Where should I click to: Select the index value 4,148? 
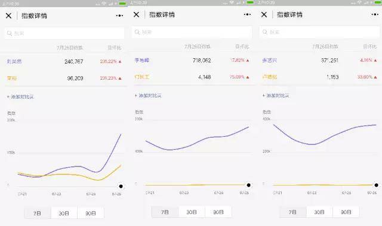204,77
